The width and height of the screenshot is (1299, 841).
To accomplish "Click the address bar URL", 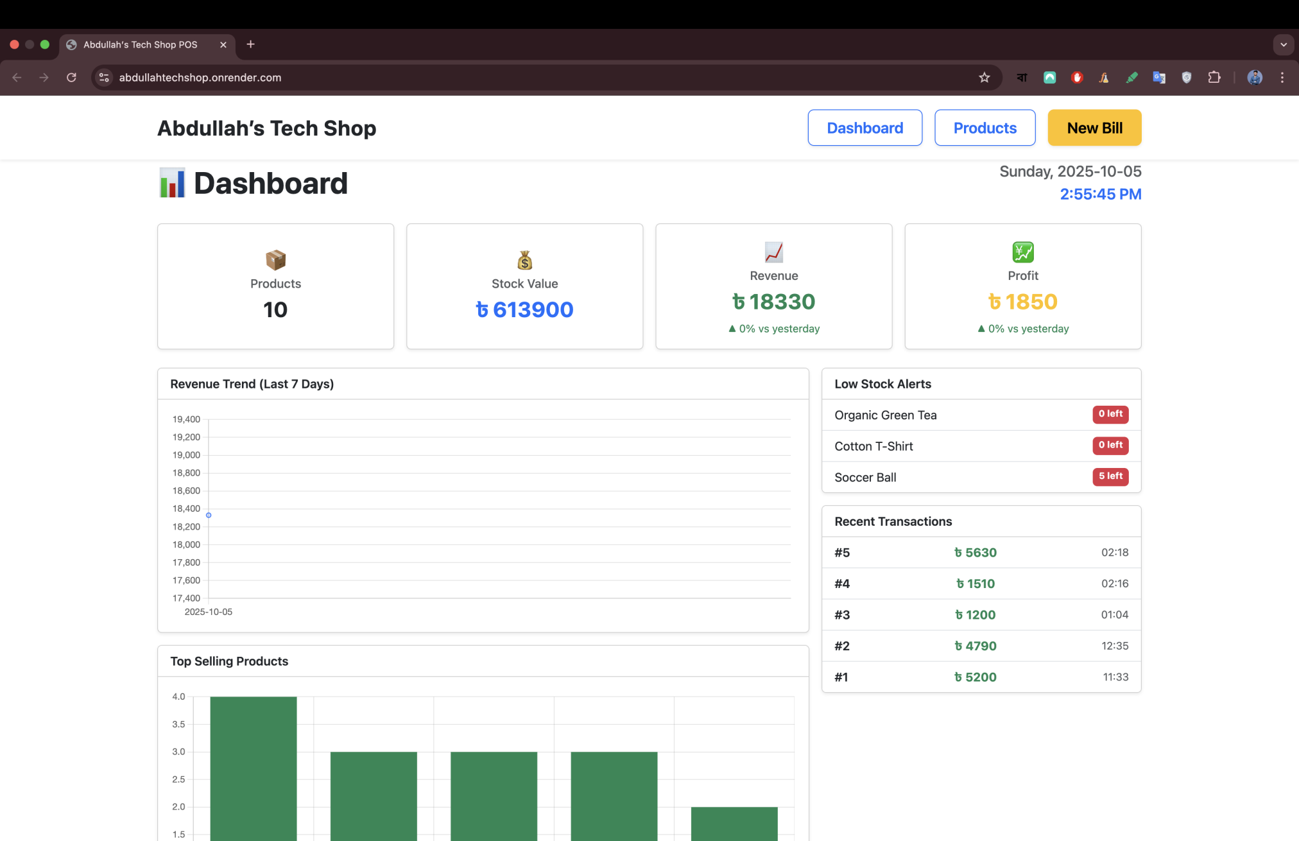I will pos(200,78).
